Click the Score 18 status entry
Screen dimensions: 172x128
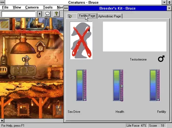click(157, 125)
